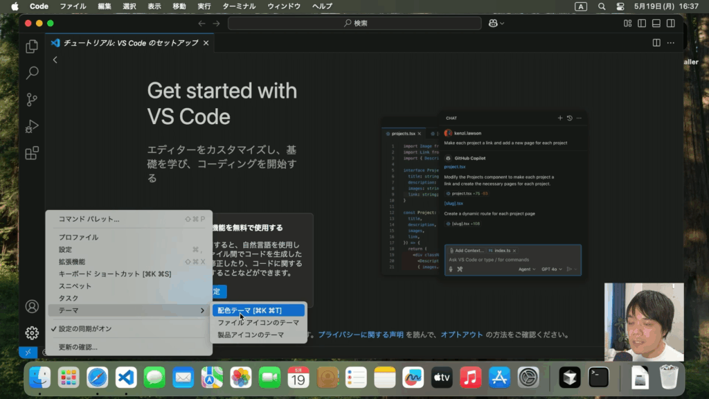
Task: Click the Accounts icon in activity bar
Action: pyautogui.click(x=32, y=306)
